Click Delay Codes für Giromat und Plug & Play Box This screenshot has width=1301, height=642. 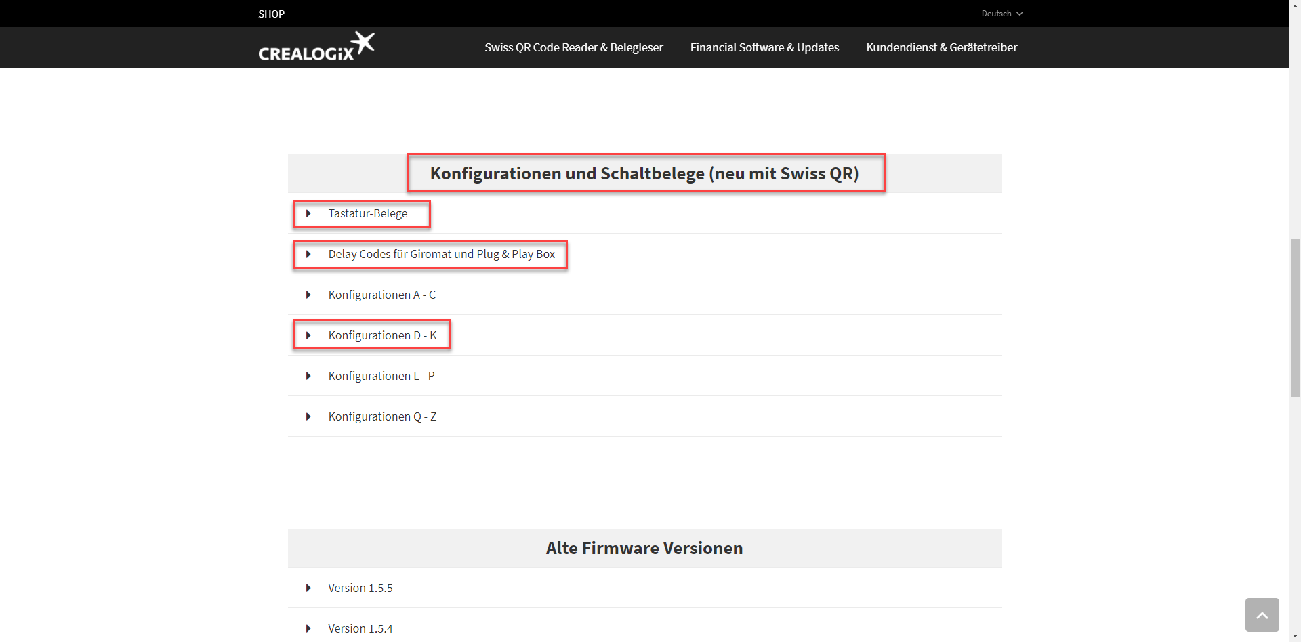[x=441, y=254]
